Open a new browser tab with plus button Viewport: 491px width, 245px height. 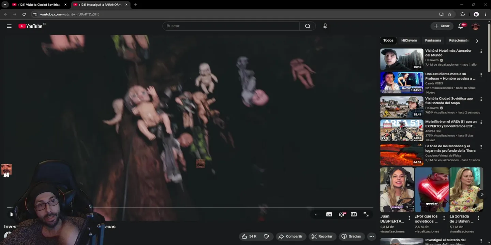pos(135,5)
